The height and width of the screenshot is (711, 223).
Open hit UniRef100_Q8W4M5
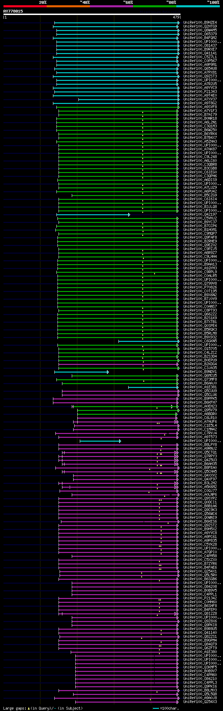coord(200,30)
